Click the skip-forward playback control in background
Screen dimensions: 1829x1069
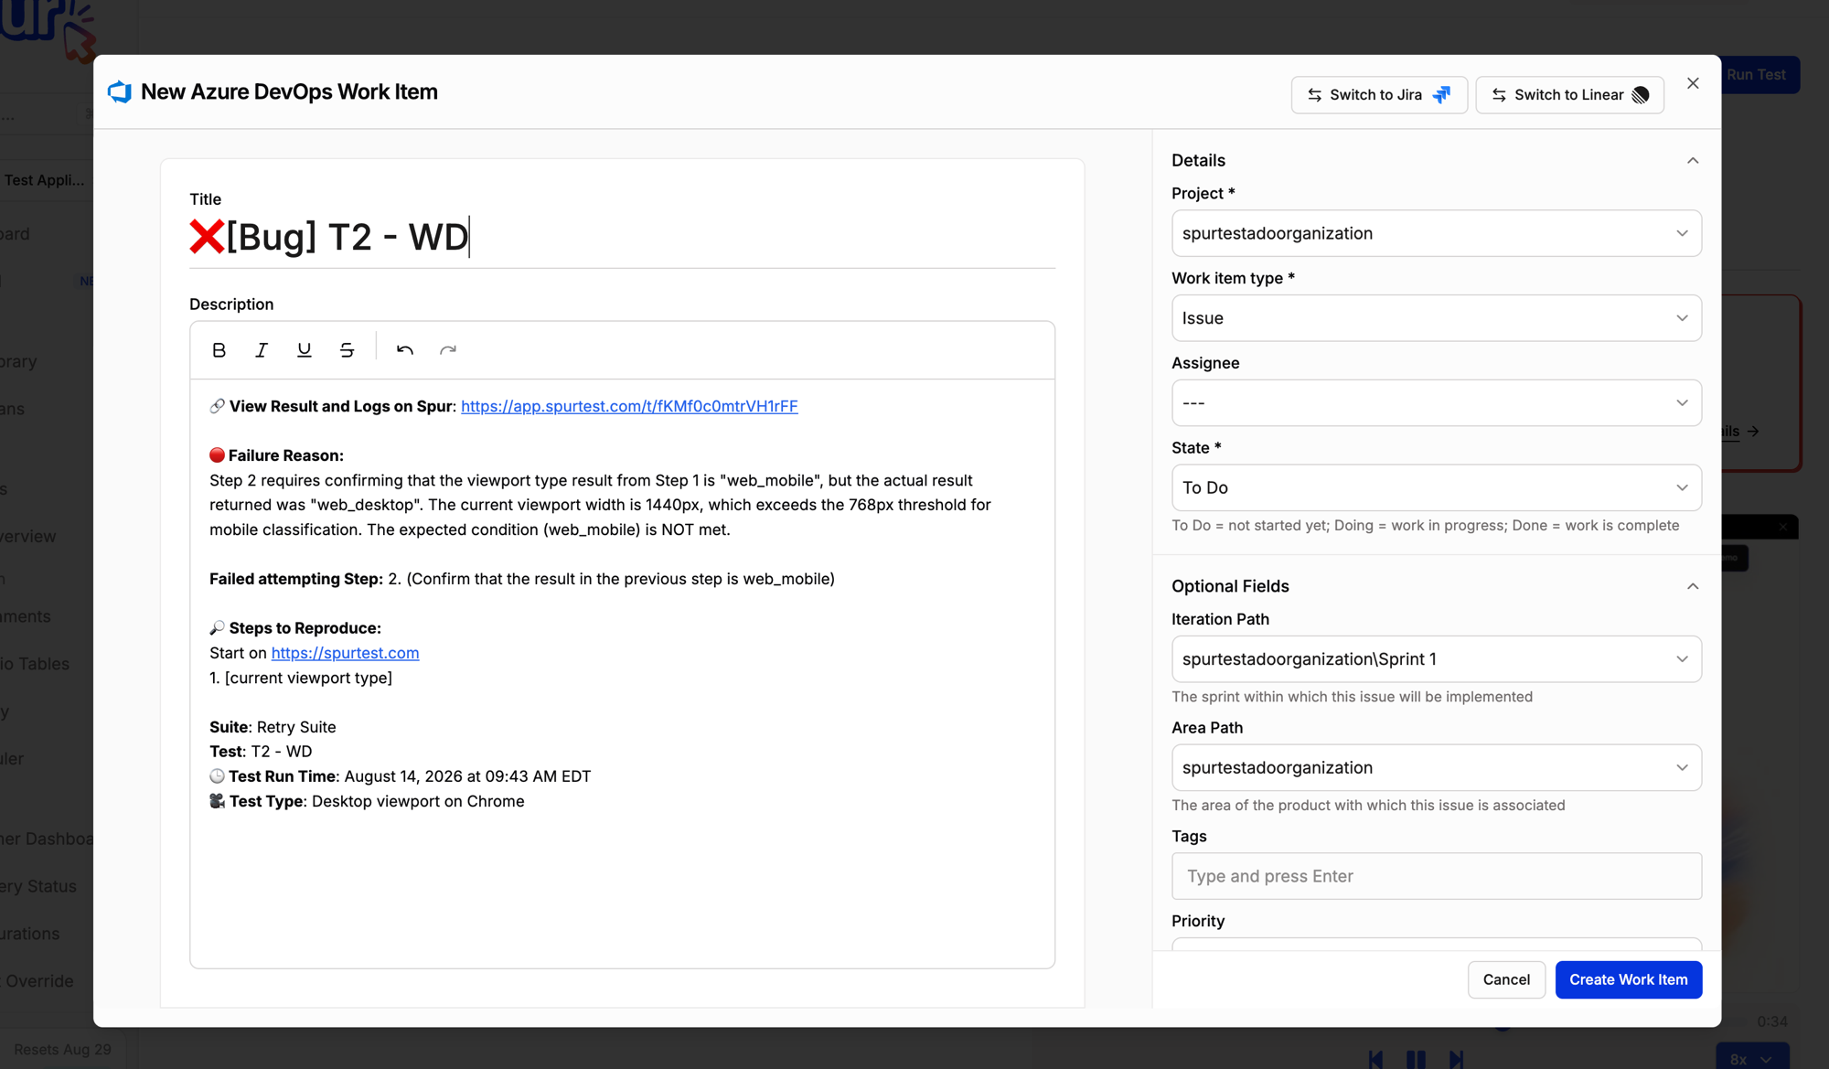pyautogui.click(x=1456, y=1059)
